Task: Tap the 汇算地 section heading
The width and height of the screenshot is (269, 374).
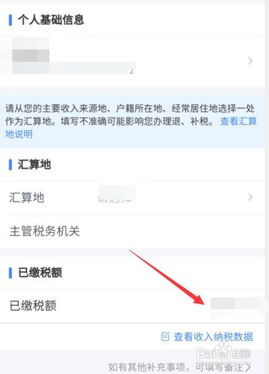Action: [35, 164]
